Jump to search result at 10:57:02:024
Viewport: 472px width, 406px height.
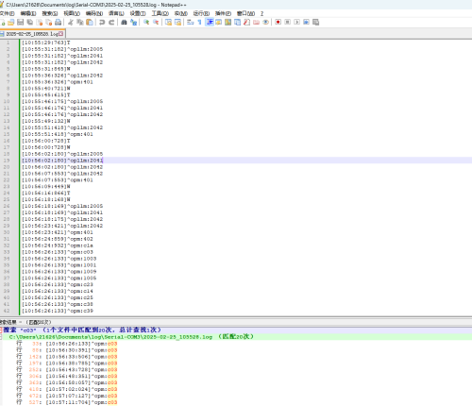[x=67, y=389]
